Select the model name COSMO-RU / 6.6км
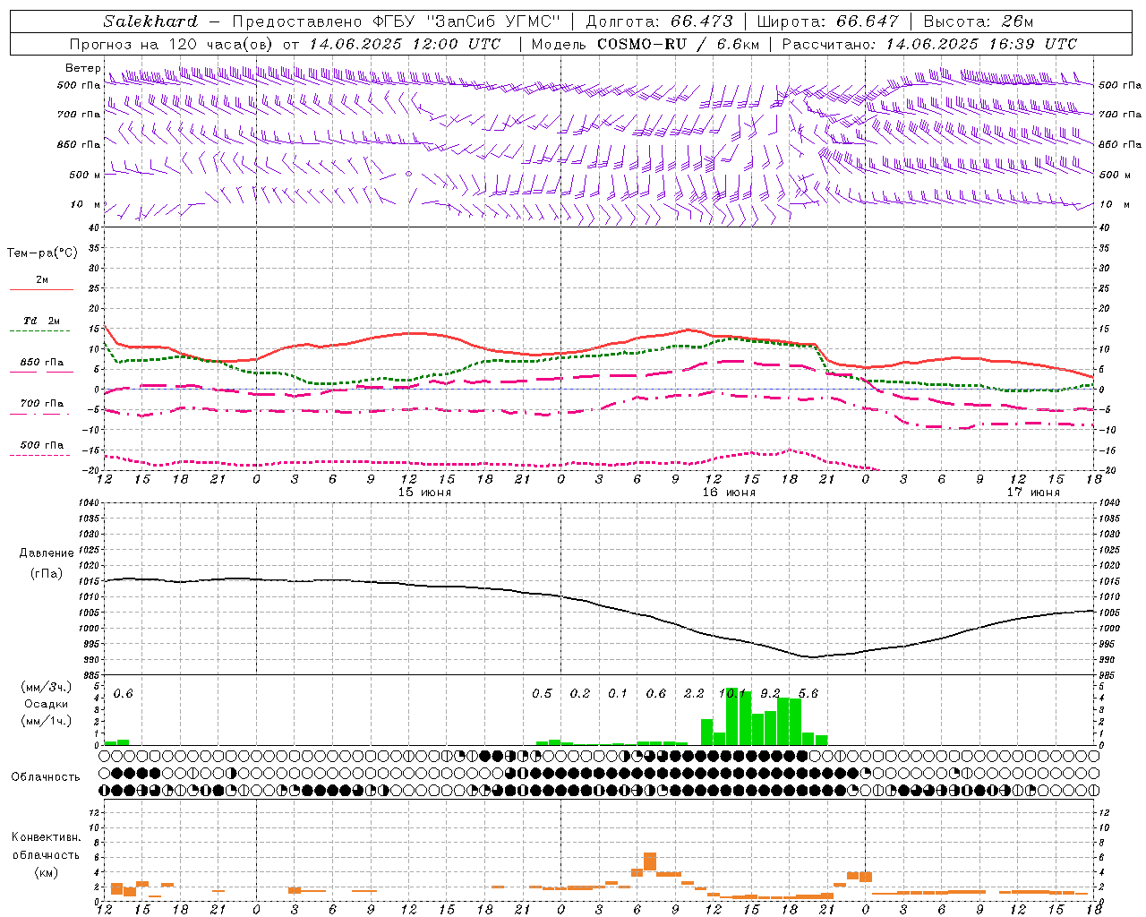 pos(679,44)
